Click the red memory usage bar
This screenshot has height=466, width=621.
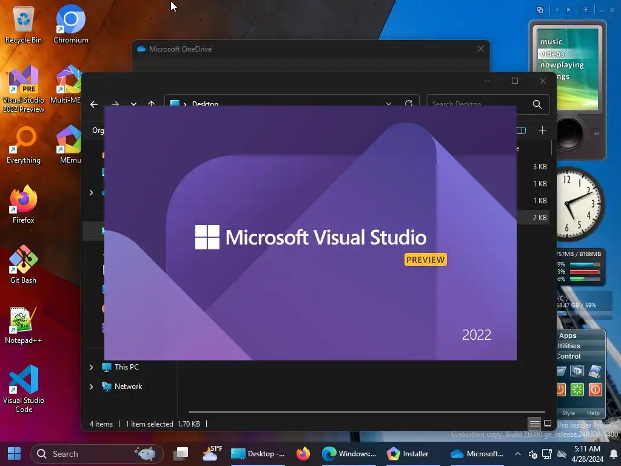click(585, 272)
